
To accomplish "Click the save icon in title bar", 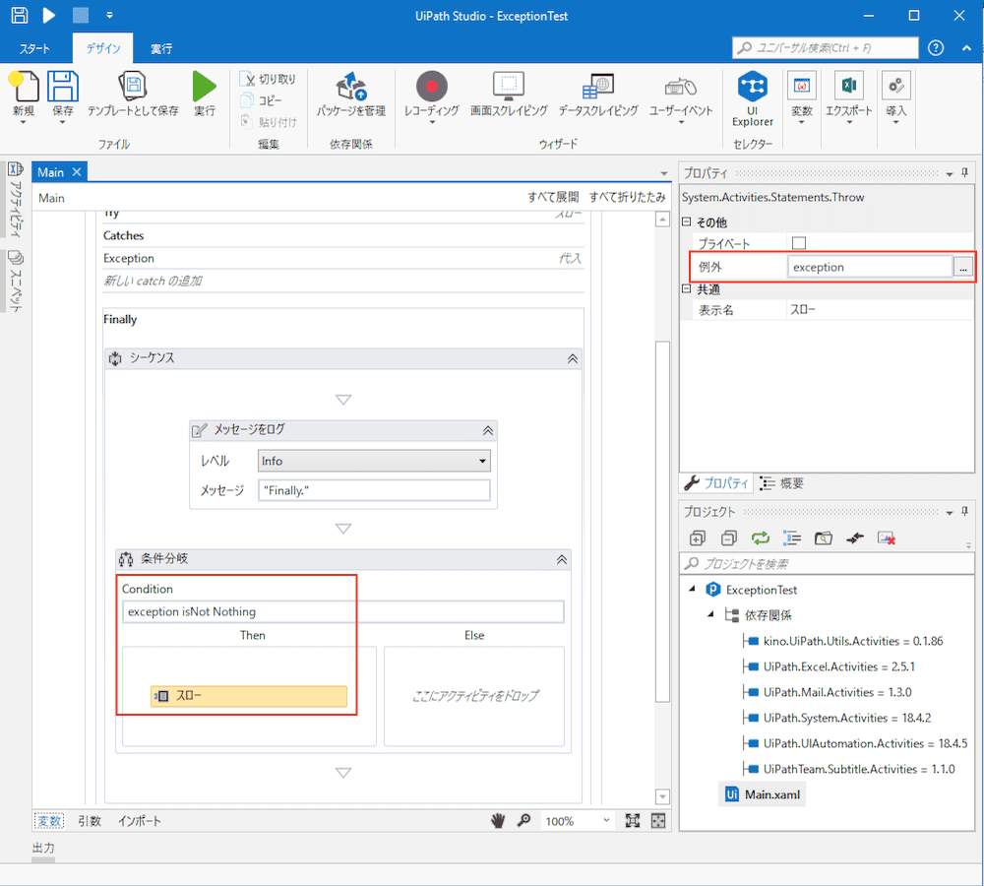I will [20, 15].
